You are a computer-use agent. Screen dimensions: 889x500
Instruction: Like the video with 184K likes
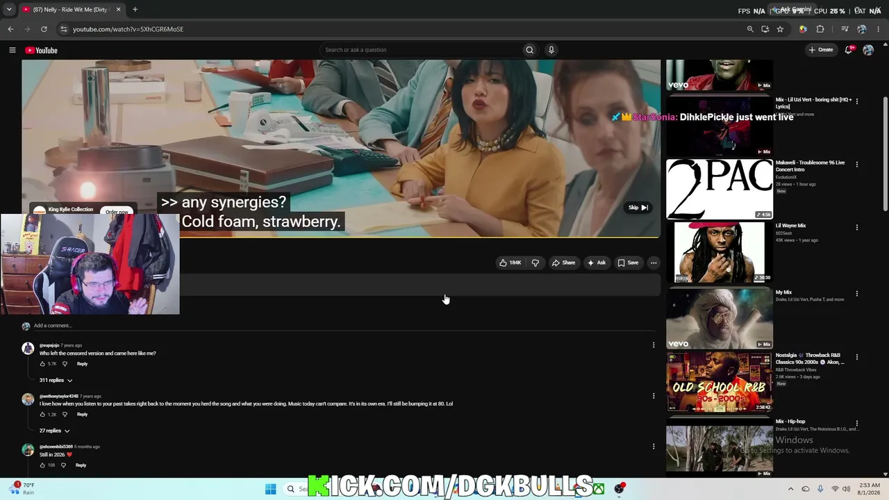[510, 262]
